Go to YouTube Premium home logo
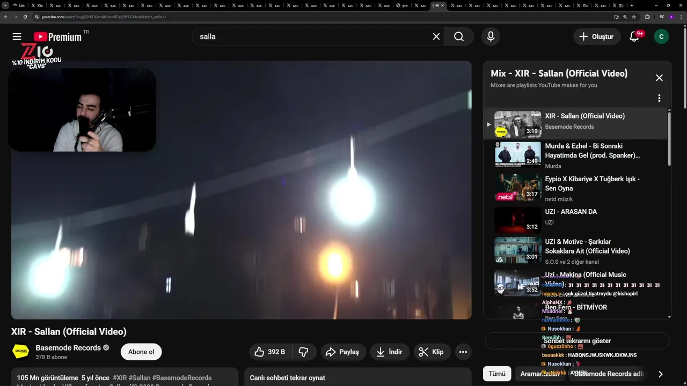 pos(58,36)
